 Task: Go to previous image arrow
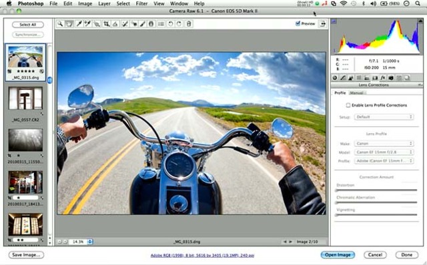coord(285,242)
